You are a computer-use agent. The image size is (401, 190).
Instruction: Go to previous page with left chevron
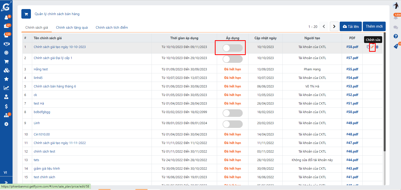coord(324,26)
